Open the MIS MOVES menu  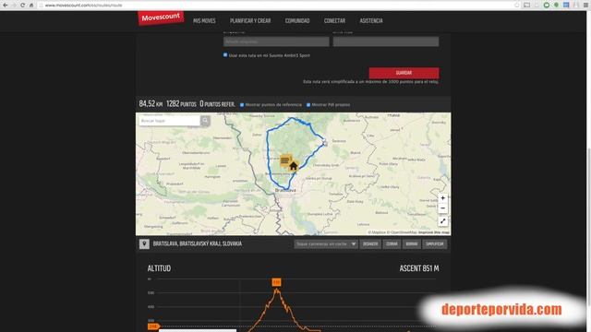[204, 20]
